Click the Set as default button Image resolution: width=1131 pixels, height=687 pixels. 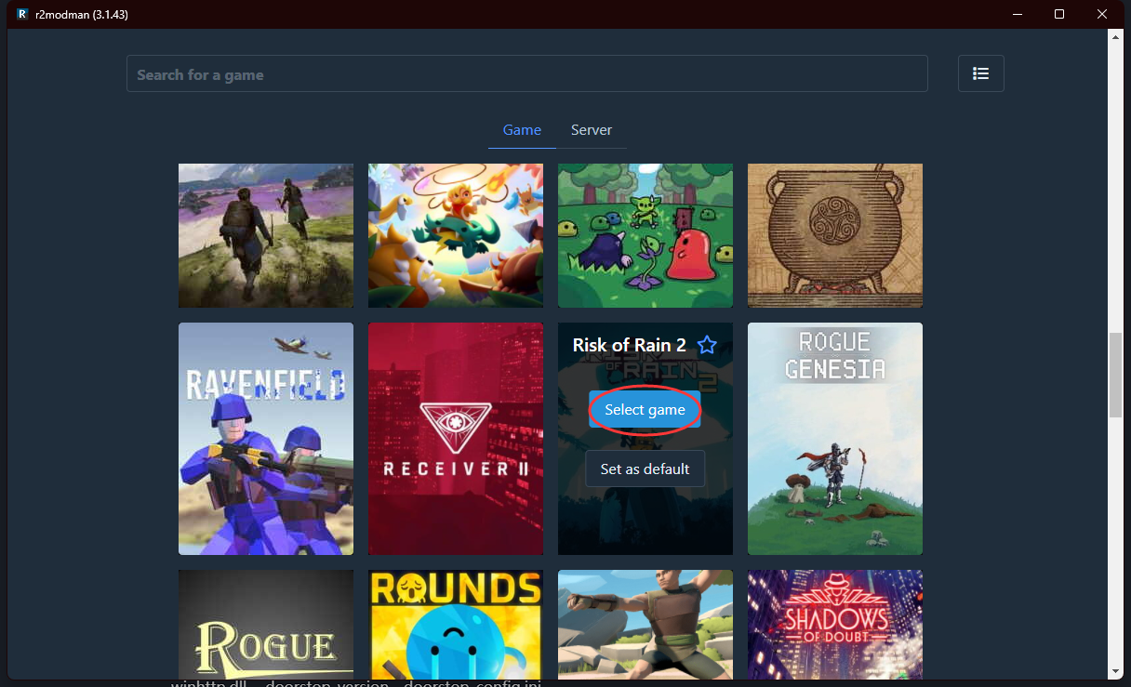click(x=645, y=469)
